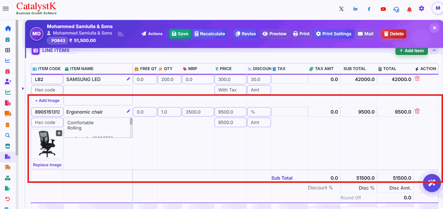Delete the SAMSUNG LED line item
Image resolution: width=443 pixels, height=209 pixels.
point(417,79)
